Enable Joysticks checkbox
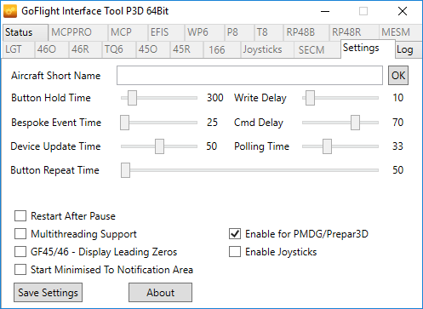This screenshot has width=423, height=309. click(235, 252)
